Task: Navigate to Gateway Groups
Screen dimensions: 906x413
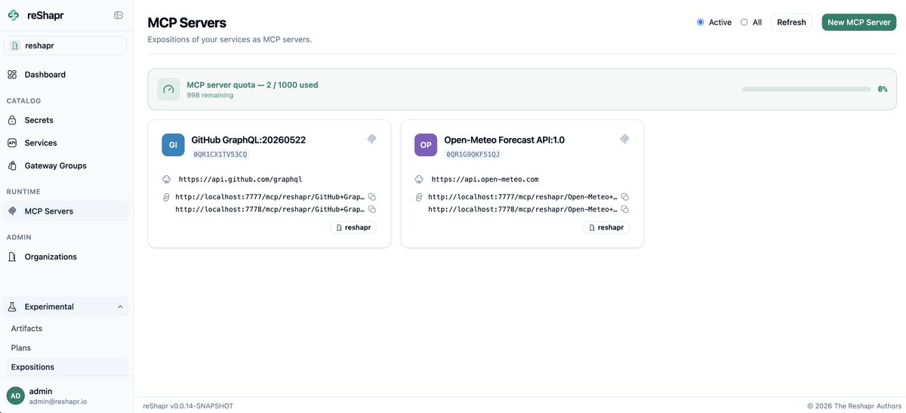Action: click(x=65, y=165)
